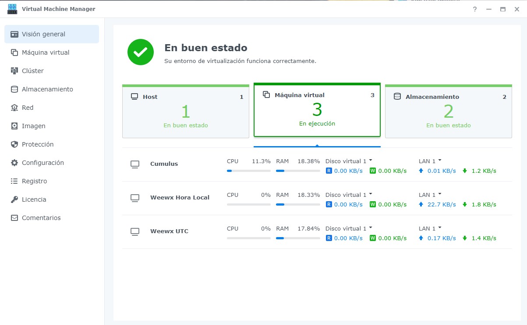Click the Weewx UTC machine name
527x325 pixels.
tap(169, 231)
